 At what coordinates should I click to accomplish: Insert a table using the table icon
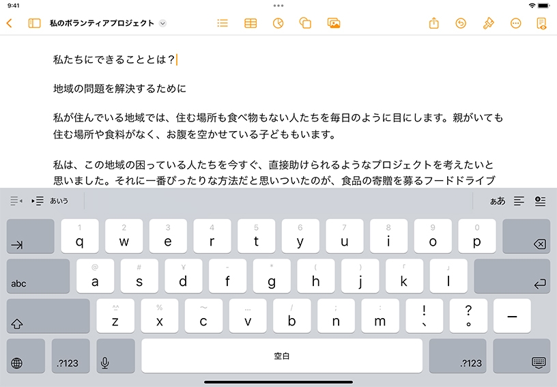(251, 23)
